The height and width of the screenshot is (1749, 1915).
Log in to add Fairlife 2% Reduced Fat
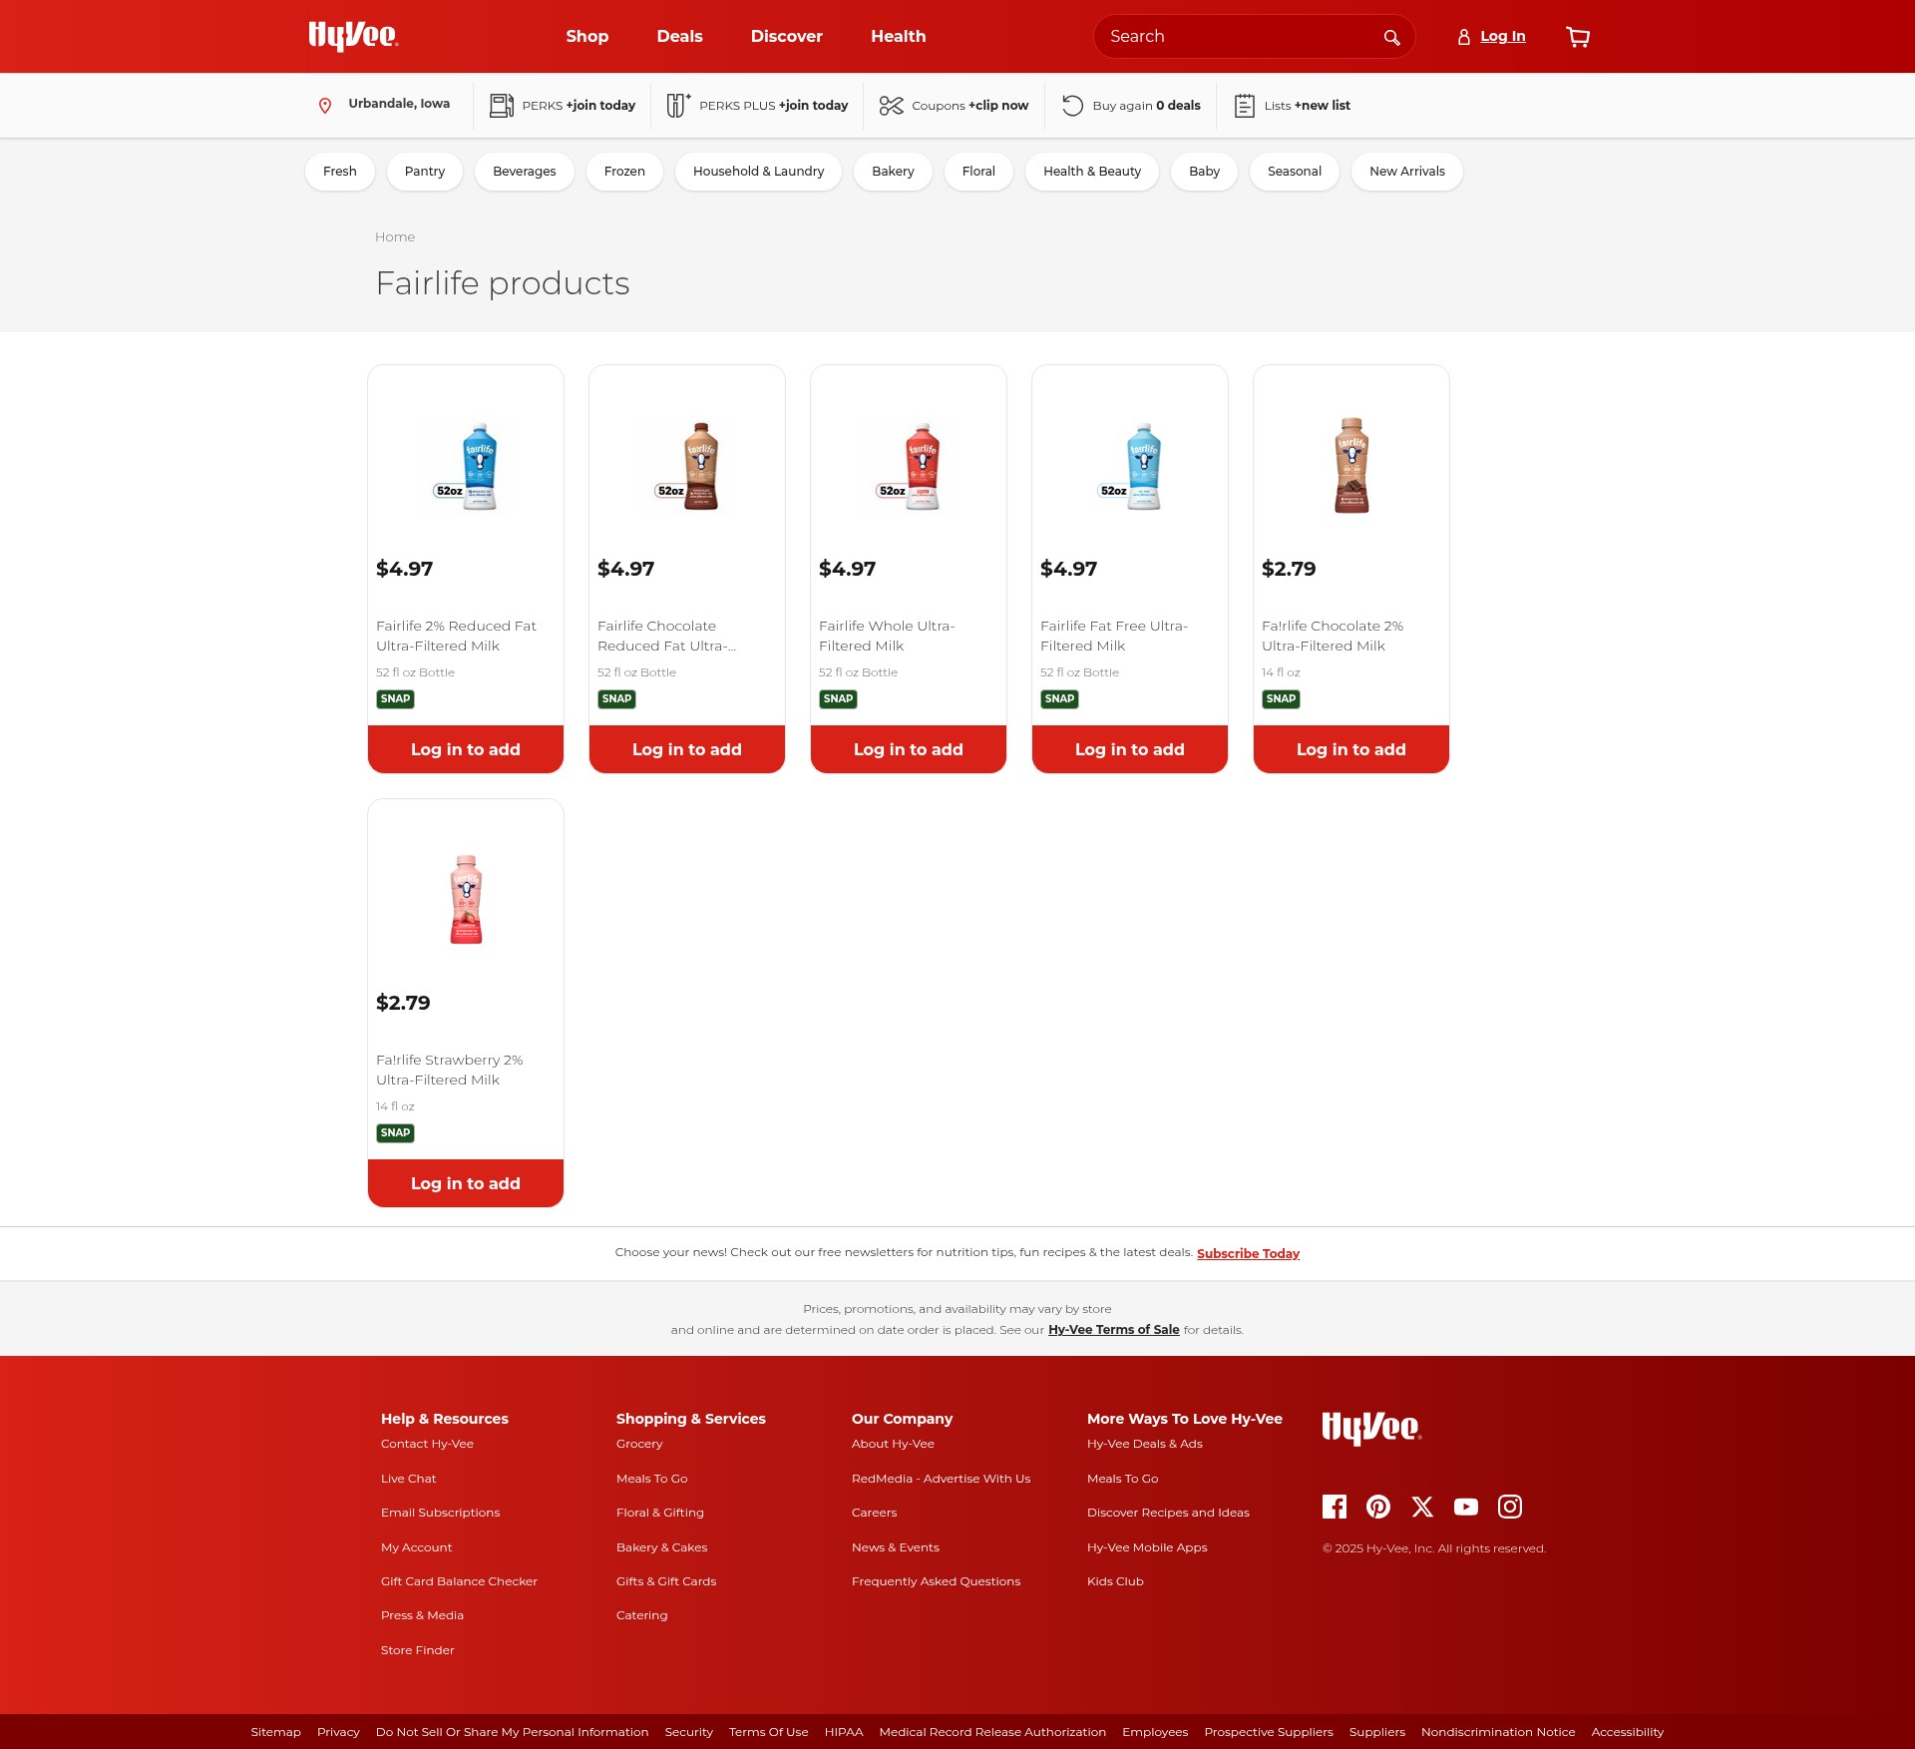(x=466, y=749)
